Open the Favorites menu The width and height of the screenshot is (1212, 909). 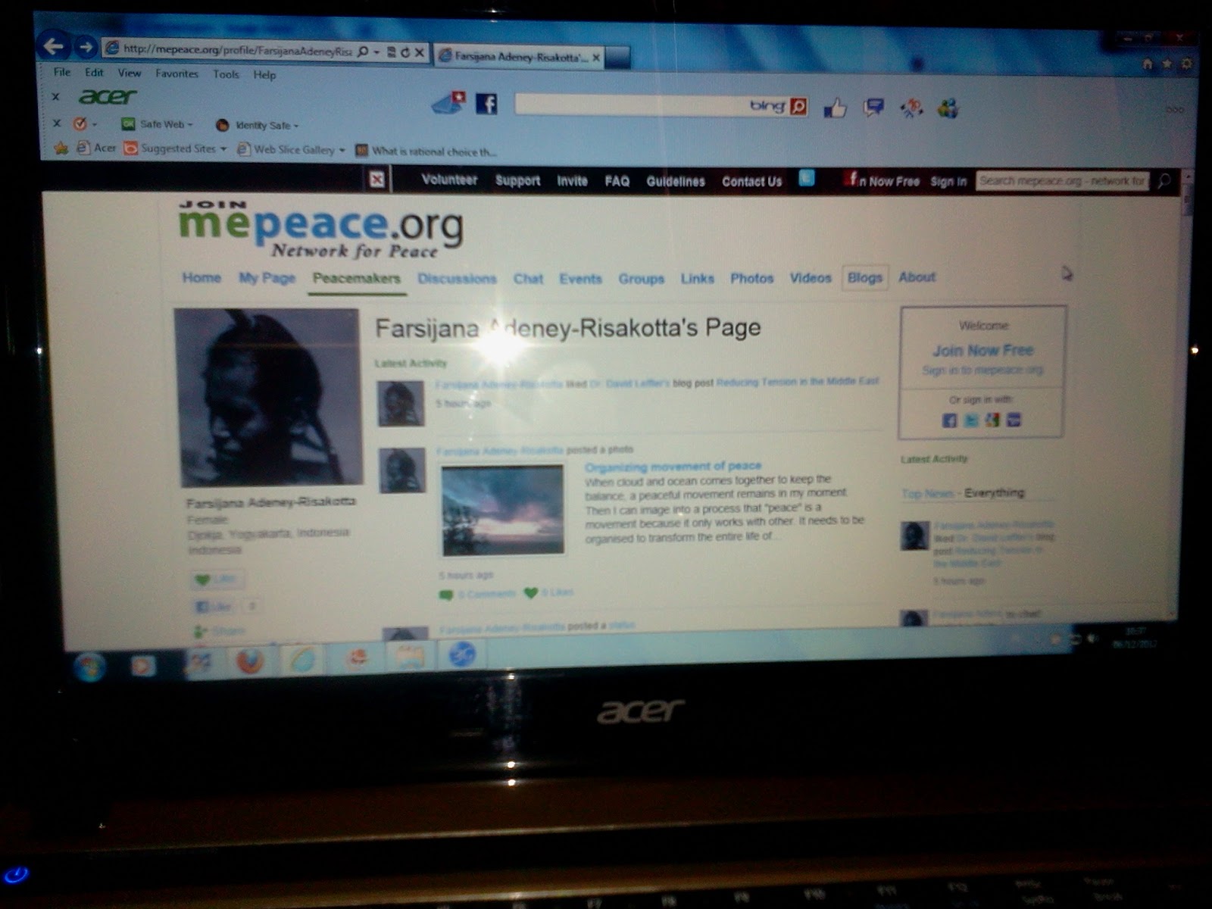(176, 73)
